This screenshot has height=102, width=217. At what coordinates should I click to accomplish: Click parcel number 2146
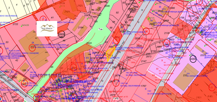[151, 40]
